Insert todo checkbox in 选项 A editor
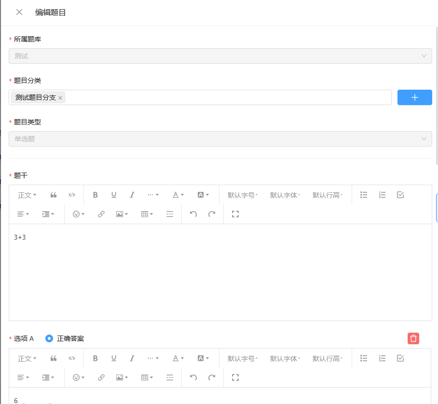The image size is (438, 404). (x=400, y=358)
